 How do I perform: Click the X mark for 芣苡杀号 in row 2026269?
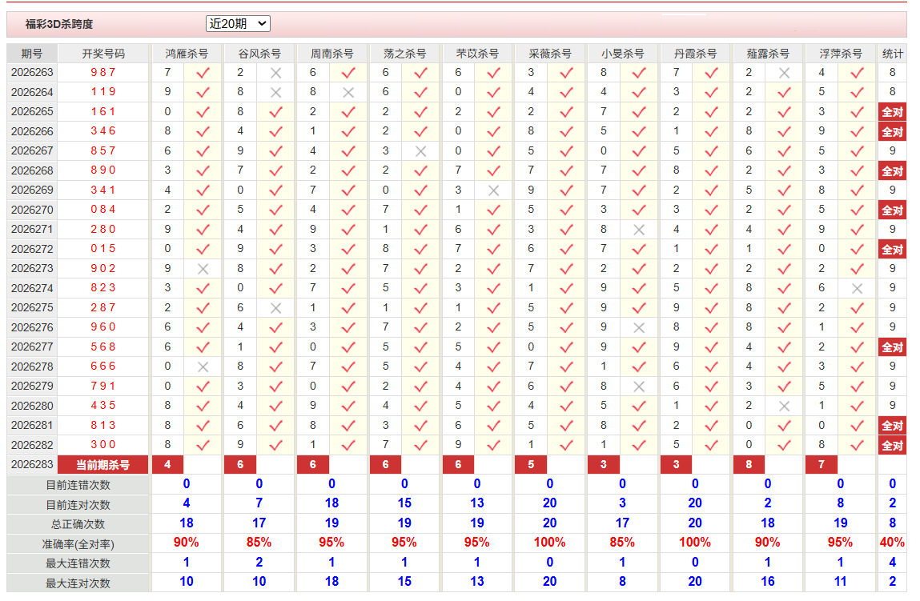click(x=493, y=190)
